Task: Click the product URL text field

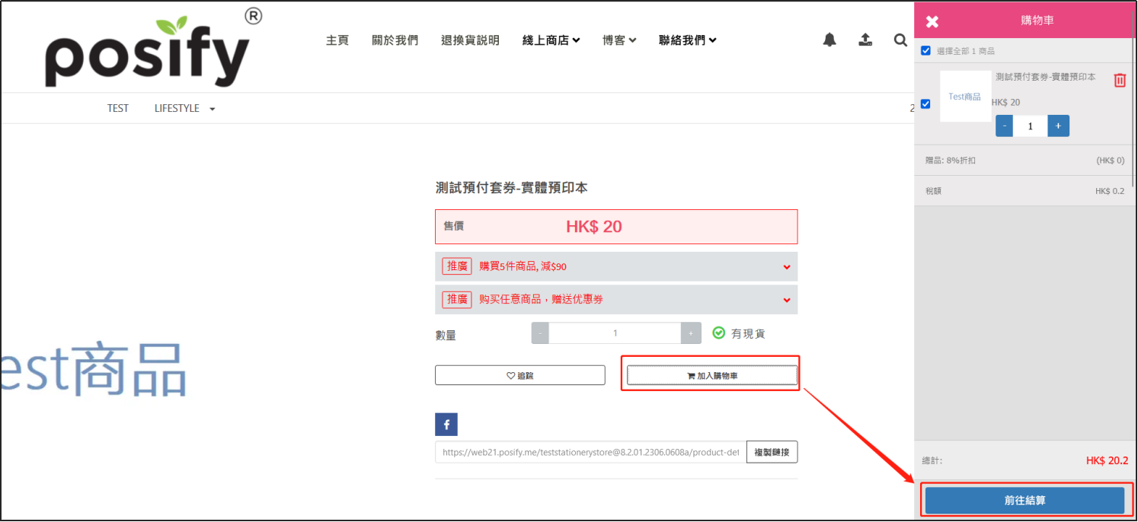Action: point(590,452)
